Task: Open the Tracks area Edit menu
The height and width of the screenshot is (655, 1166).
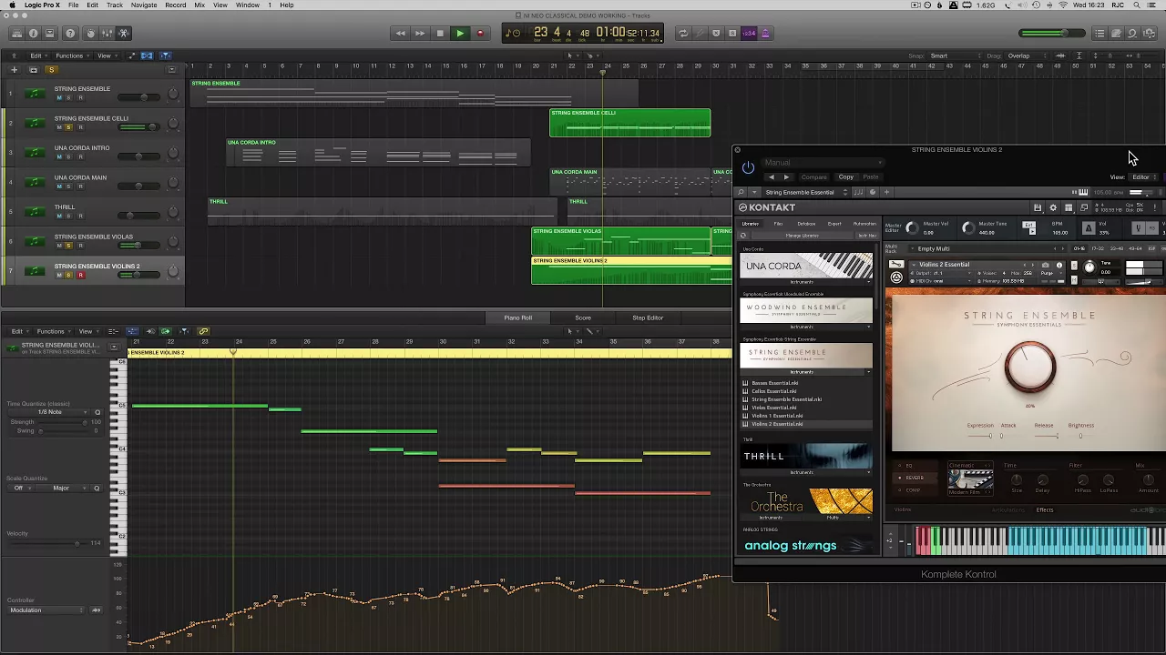Action: tap(38, 55)
